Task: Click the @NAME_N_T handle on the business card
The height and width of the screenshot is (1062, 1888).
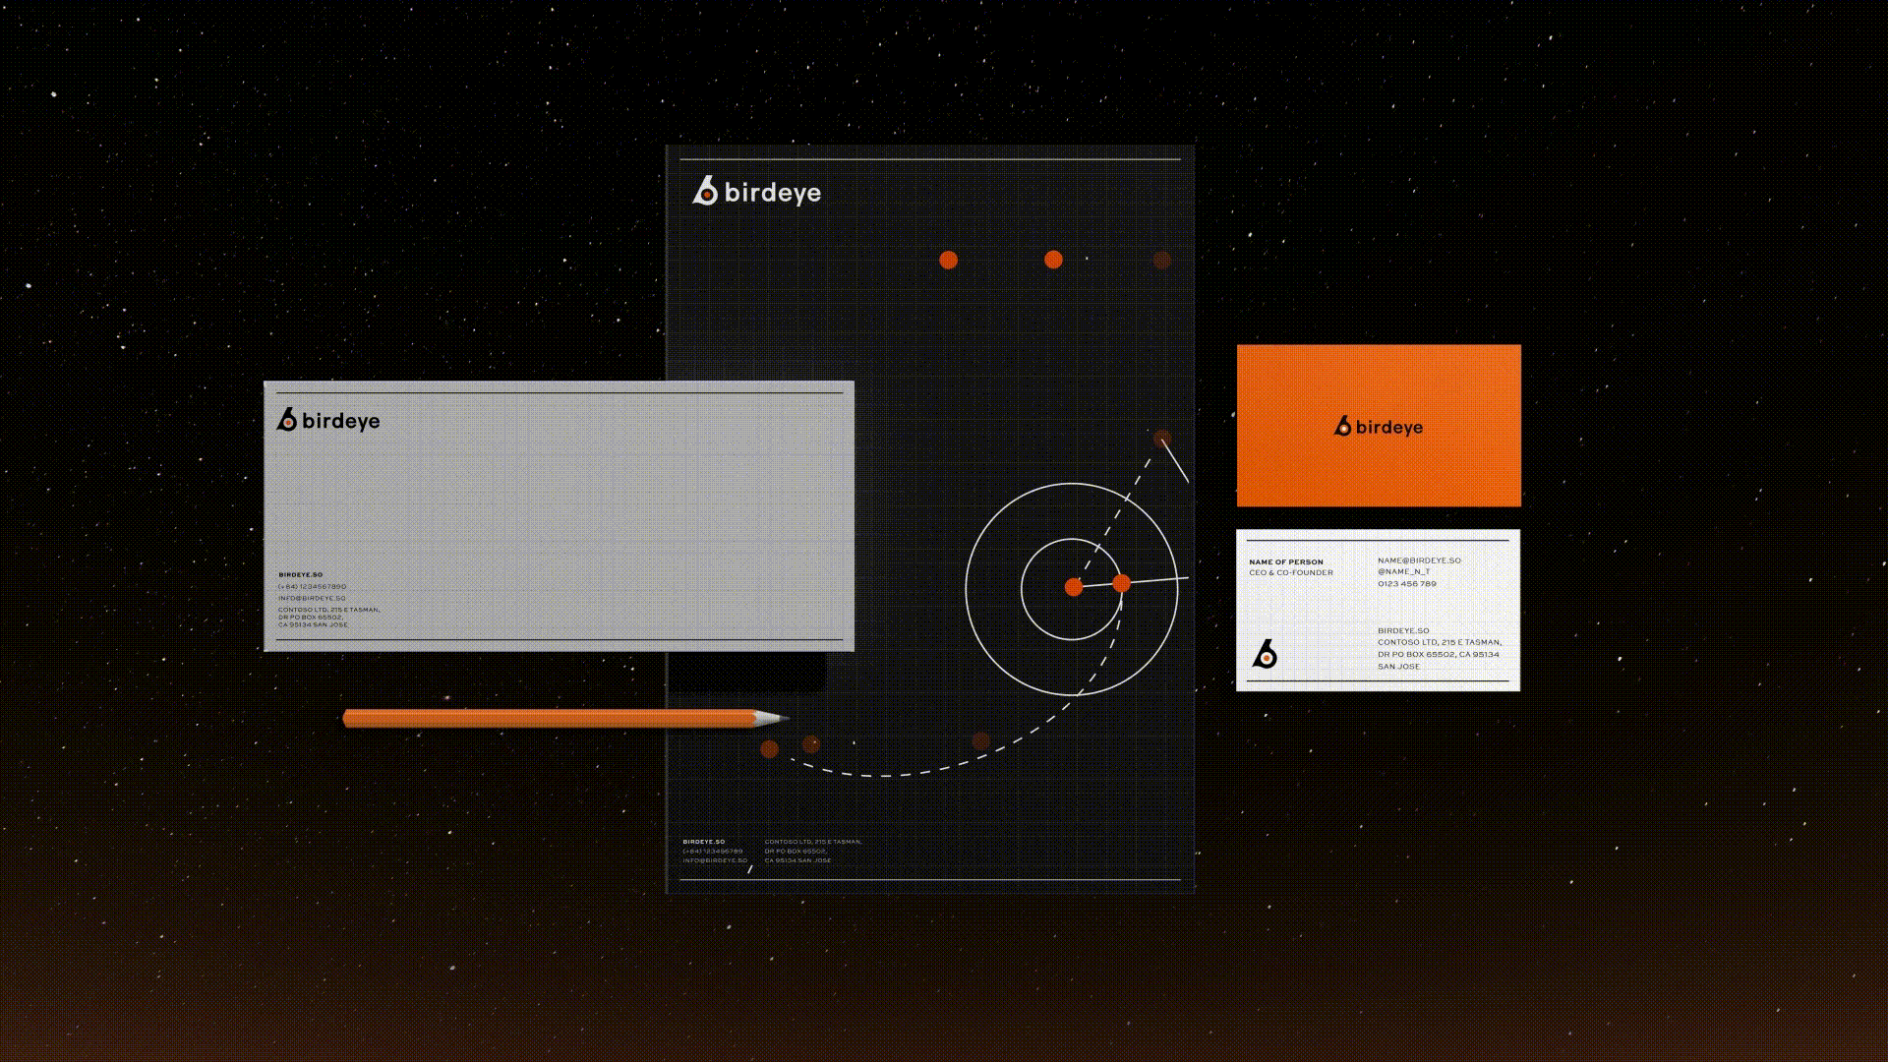Action: pos(1403,571)
